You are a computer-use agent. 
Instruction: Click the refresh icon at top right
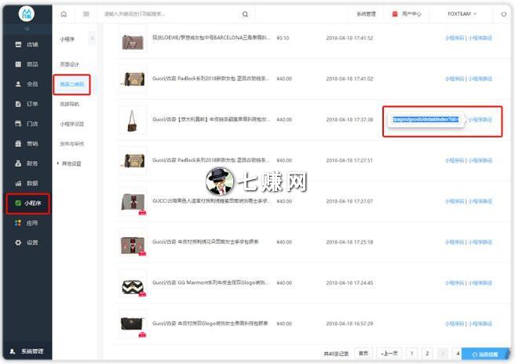tap(503, 14)
